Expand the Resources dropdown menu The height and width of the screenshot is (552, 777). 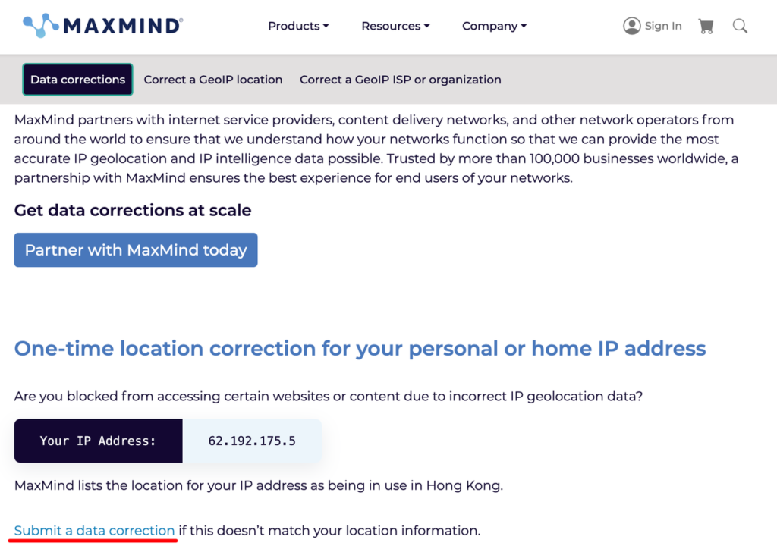(395, 26)
